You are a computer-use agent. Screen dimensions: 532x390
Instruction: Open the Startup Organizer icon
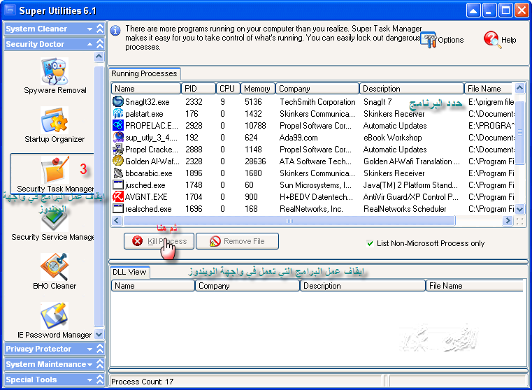(x=55, y=120)
